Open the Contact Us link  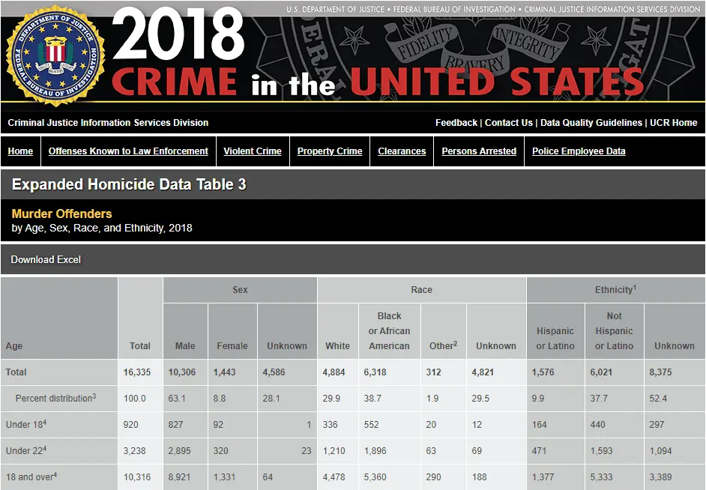point(509,123)
